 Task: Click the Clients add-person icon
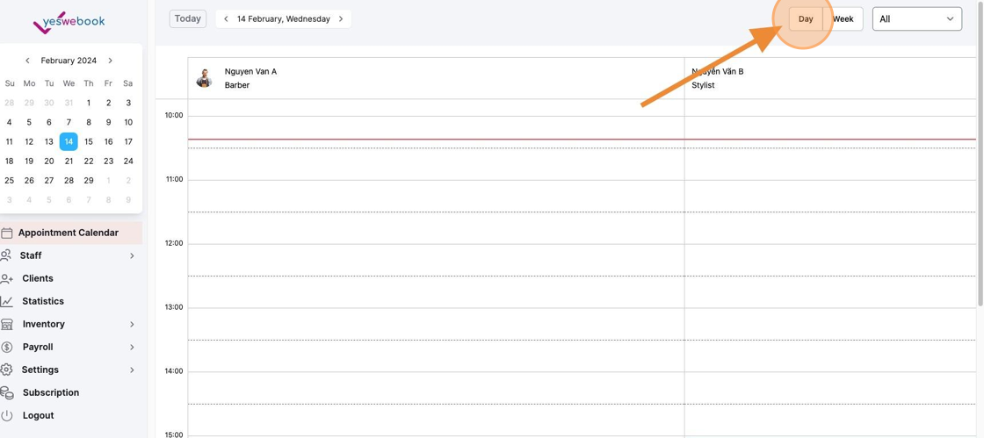[x=7, y=279]
